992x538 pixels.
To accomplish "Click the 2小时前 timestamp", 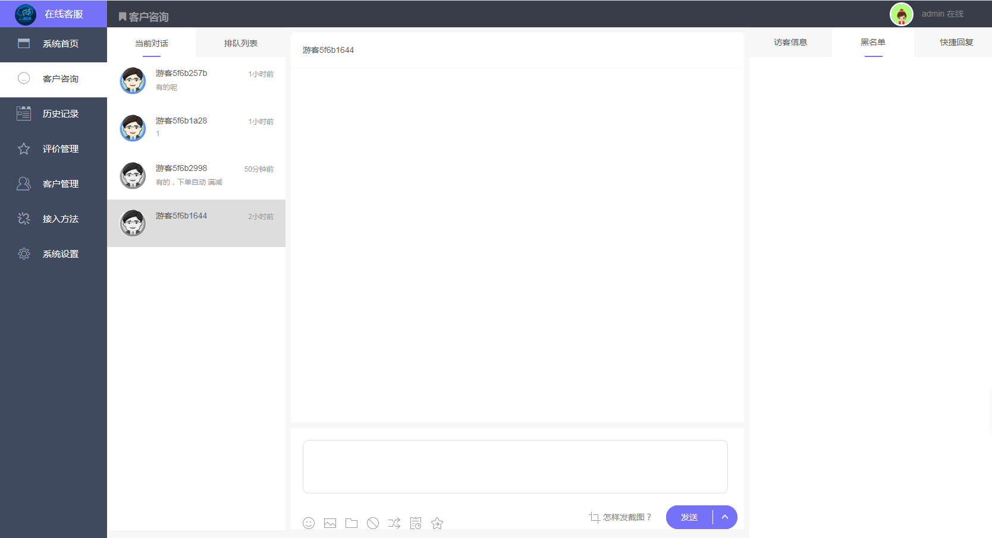I will coord(261,217).
